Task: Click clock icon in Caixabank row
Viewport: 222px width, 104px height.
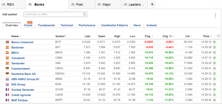Action: (x=214, y=58)
